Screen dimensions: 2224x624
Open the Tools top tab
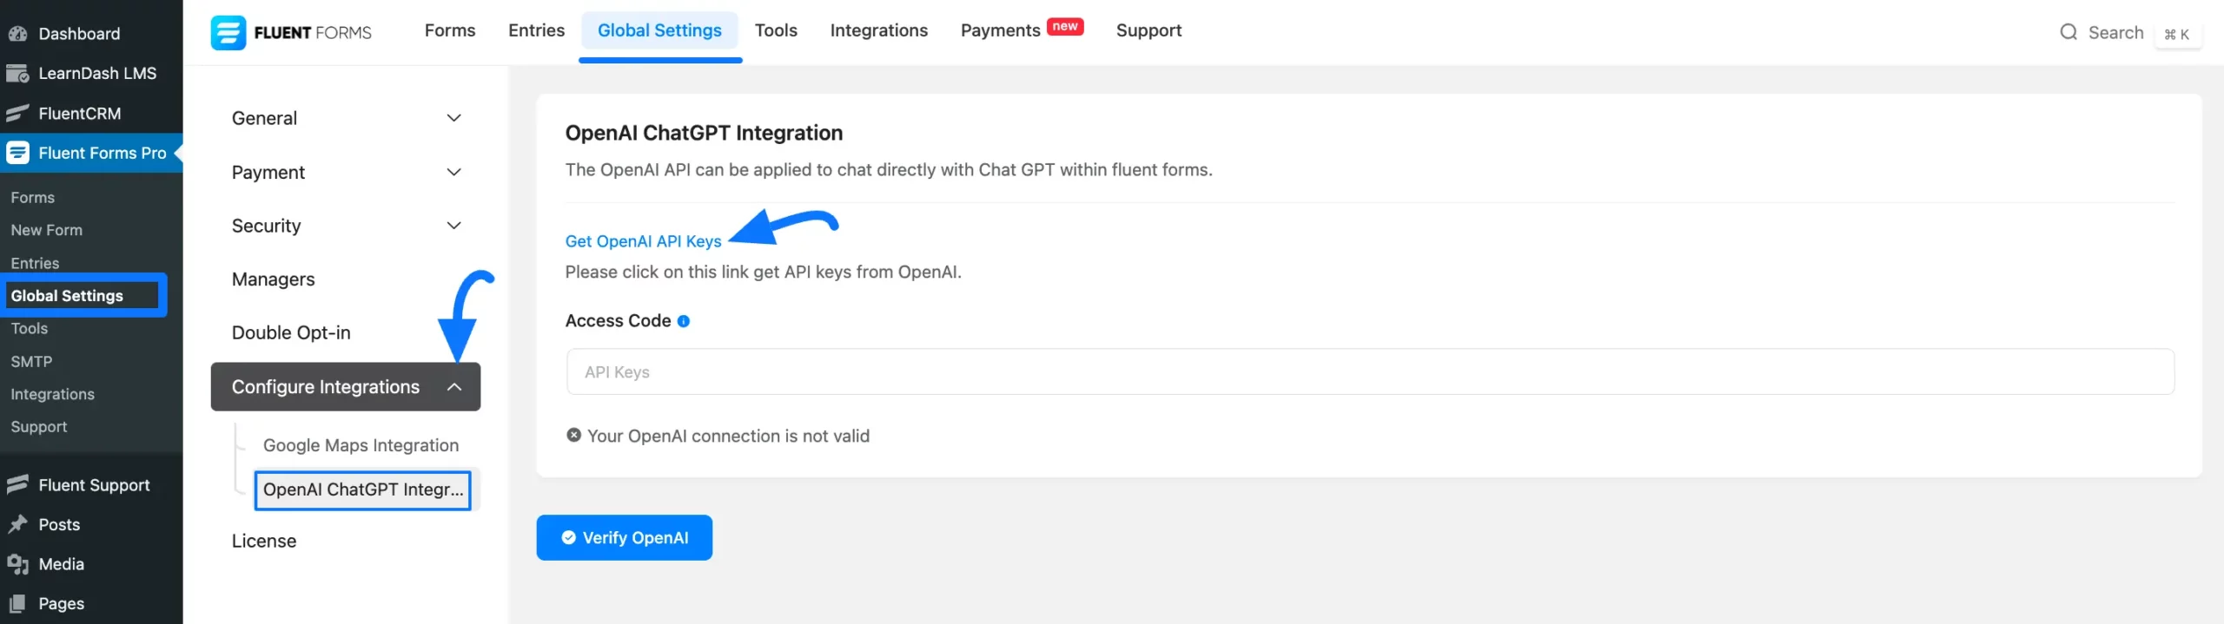tap(776, 30)
